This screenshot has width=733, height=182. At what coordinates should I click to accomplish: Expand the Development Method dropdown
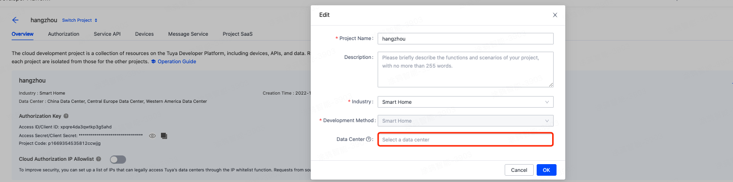tap(465, 121)
